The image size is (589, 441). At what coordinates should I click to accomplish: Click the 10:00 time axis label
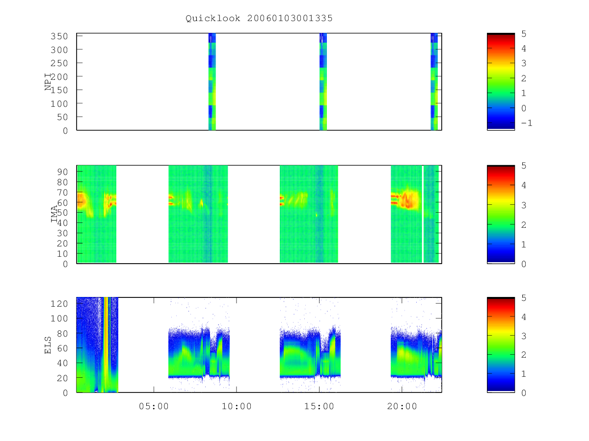click(x=237, y=406)
